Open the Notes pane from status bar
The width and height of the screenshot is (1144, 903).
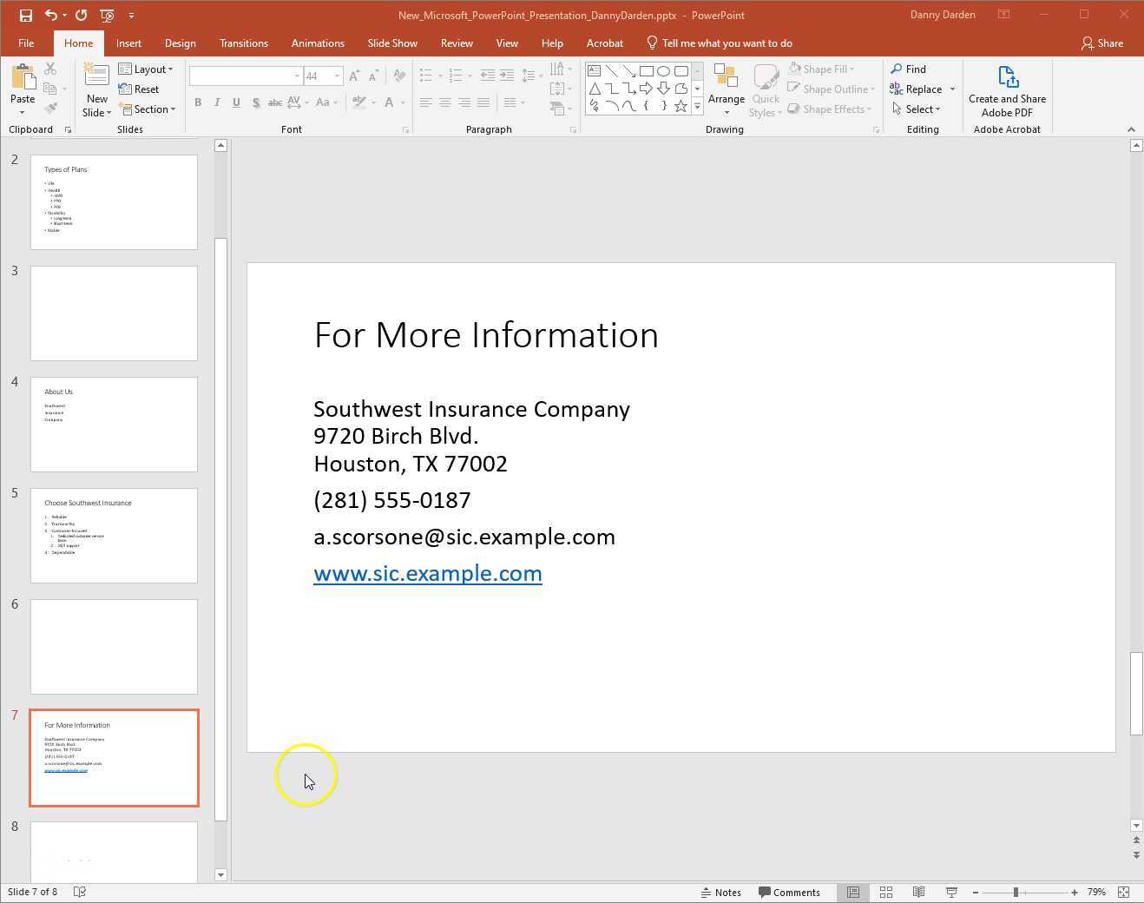[721, 892]
